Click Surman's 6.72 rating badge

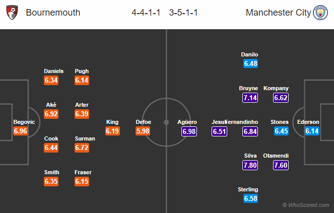(82, 148)
